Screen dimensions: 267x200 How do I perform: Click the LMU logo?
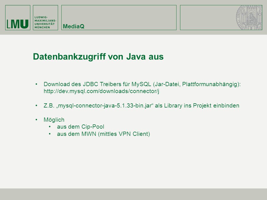point(18,18)
